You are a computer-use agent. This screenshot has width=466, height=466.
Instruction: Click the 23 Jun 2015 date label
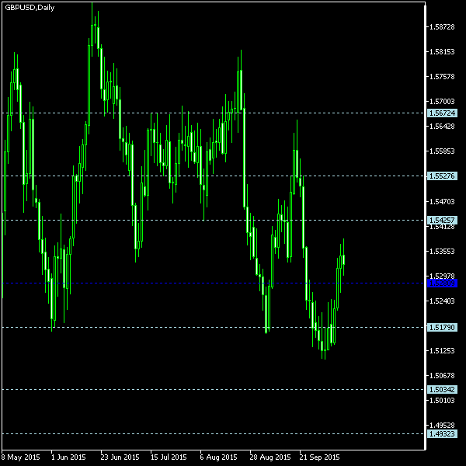click(120, 457)
